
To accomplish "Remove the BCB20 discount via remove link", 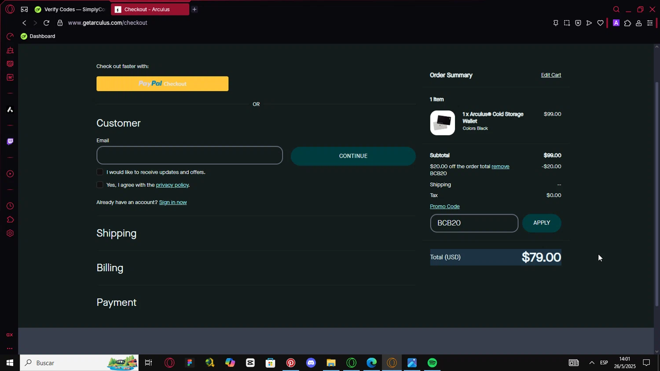I will point(500,166).
